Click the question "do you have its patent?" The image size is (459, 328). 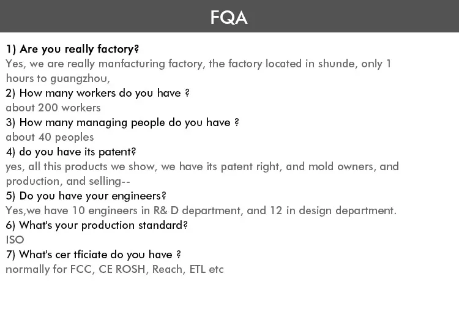point(71,152)
